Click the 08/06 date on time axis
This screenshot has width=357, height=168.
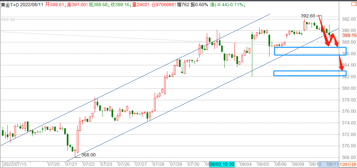[280, 164]
